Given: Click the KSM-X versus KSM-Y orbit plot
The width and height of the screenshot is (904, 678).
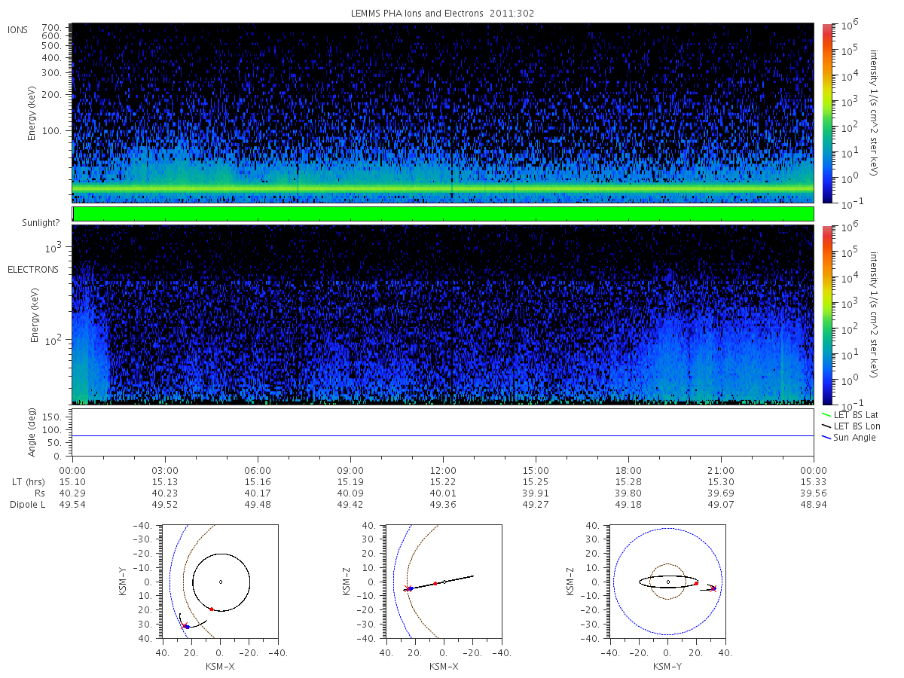Looking at the screenshot, I should [220, 582].
